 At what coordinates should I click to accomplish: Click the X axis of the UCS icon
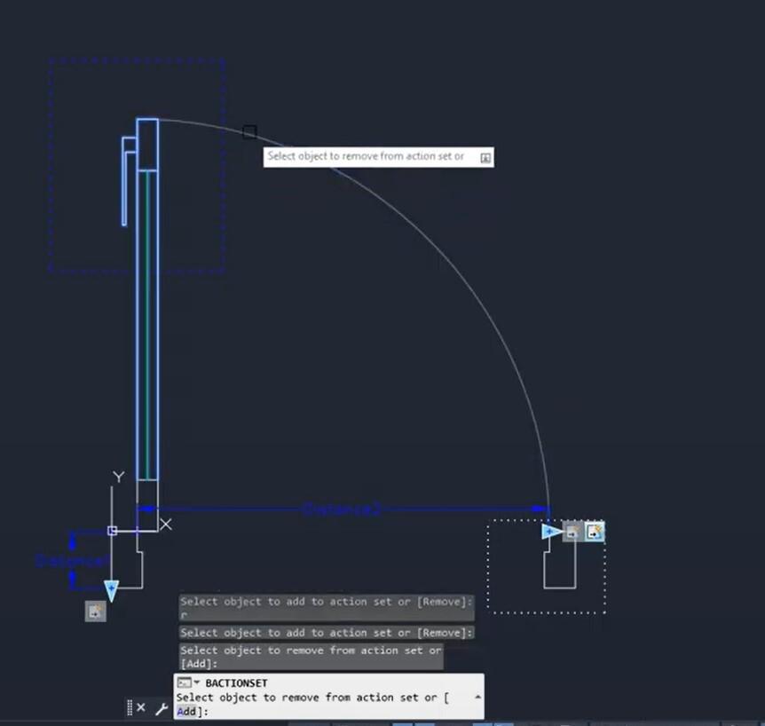pyautogui.click(x=166, y=525)
